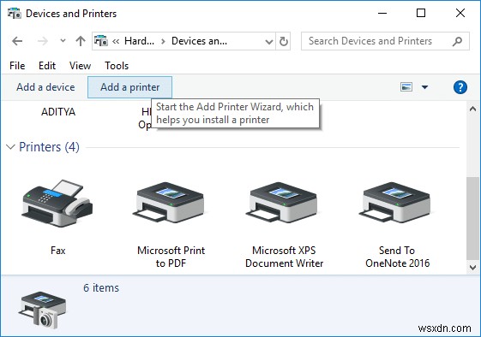Maximize the Devices and Printers window

(421, 13)
